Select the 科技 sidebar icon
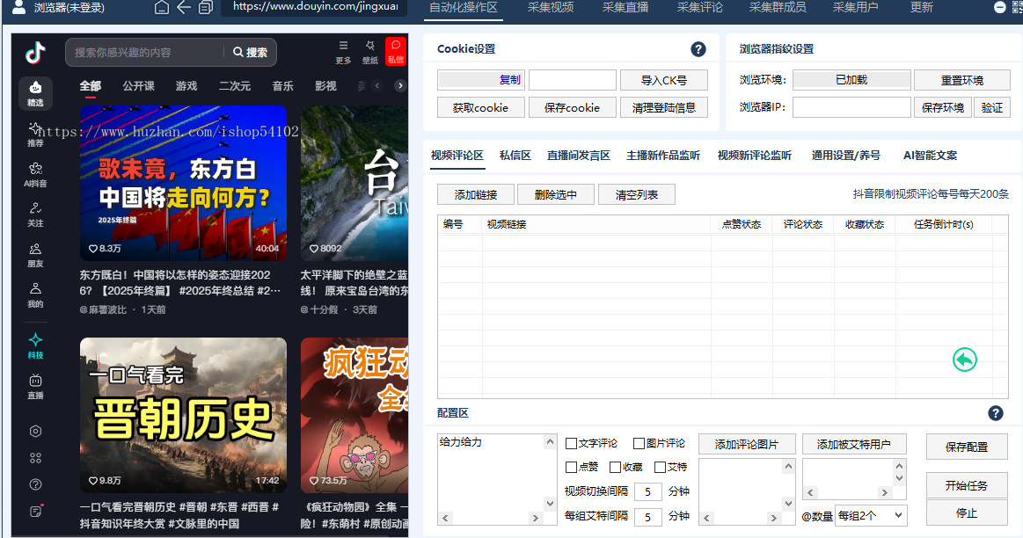Viewport: 1023px width, 538px height. 35,345
